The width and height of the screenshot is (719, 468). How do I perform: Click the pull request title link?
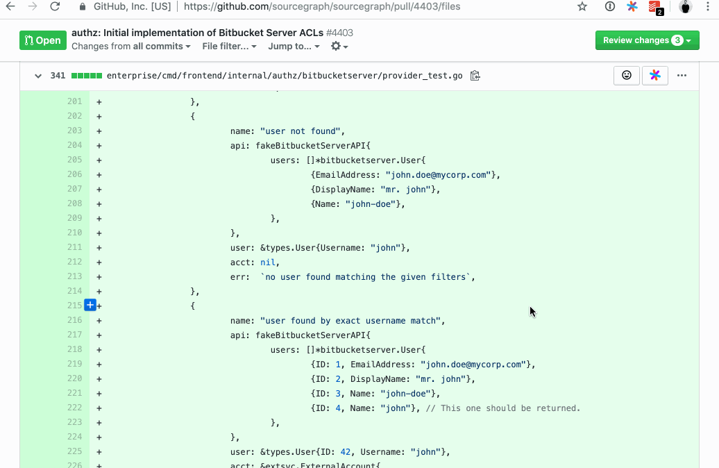point(197,33)
